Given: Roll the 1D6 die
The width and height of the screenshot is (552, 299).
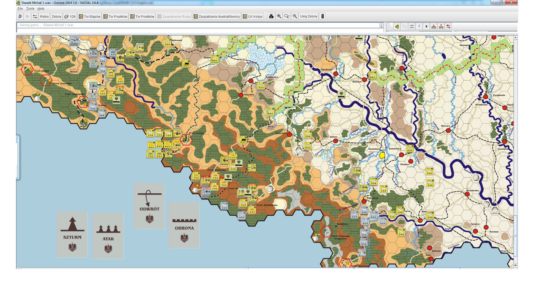Looking at the screenshot, I should click(x=70, y=16).
